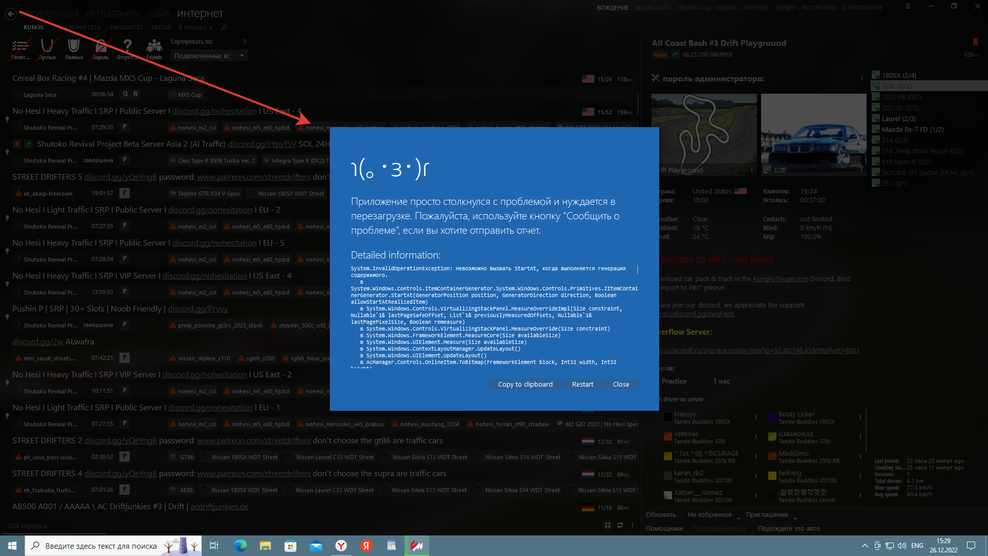The width and height of the screenshot is (988, 556).
Task: Open the Подключенные sort dropdown
Action: [209, 56]
